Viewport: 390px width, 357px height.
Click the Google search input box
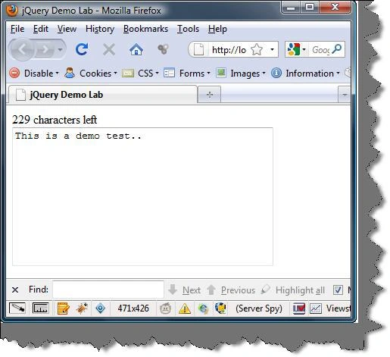click(320, 49)
